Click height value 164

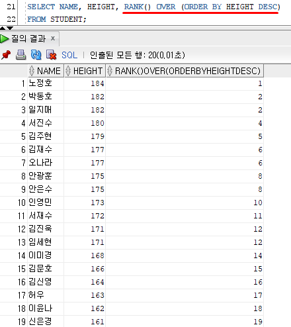pyautogui.click(x=97, y=282)
